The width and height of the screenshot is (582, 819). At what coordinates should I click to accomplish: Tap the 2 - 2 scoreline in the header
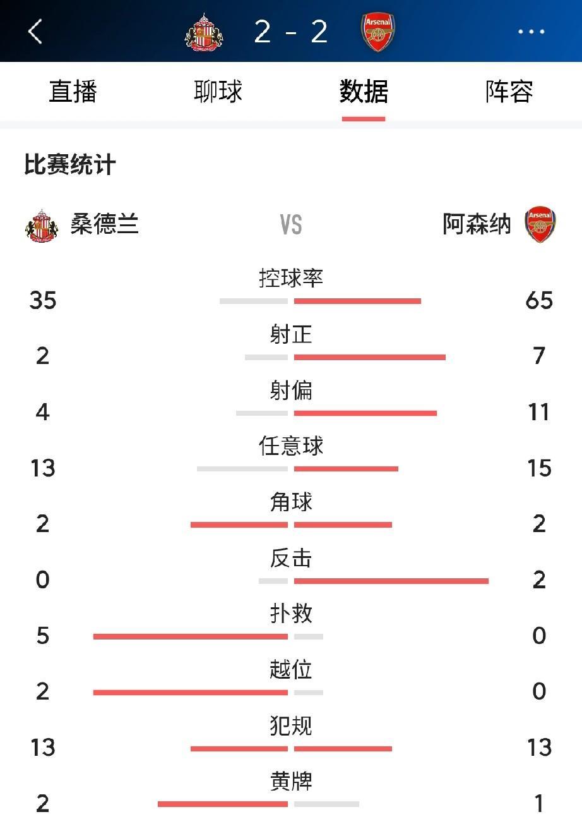tap(292, 31)
